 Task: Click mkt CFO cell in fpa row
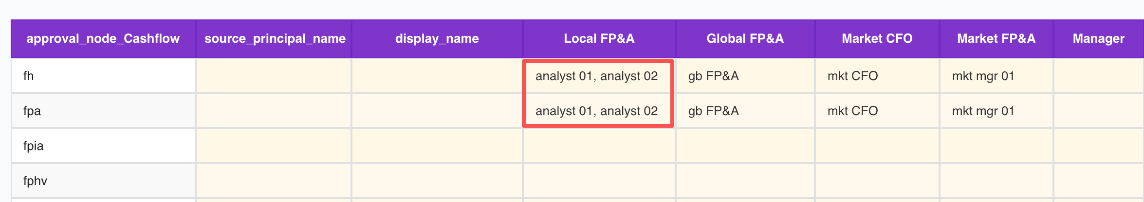(x=877, y=111)
